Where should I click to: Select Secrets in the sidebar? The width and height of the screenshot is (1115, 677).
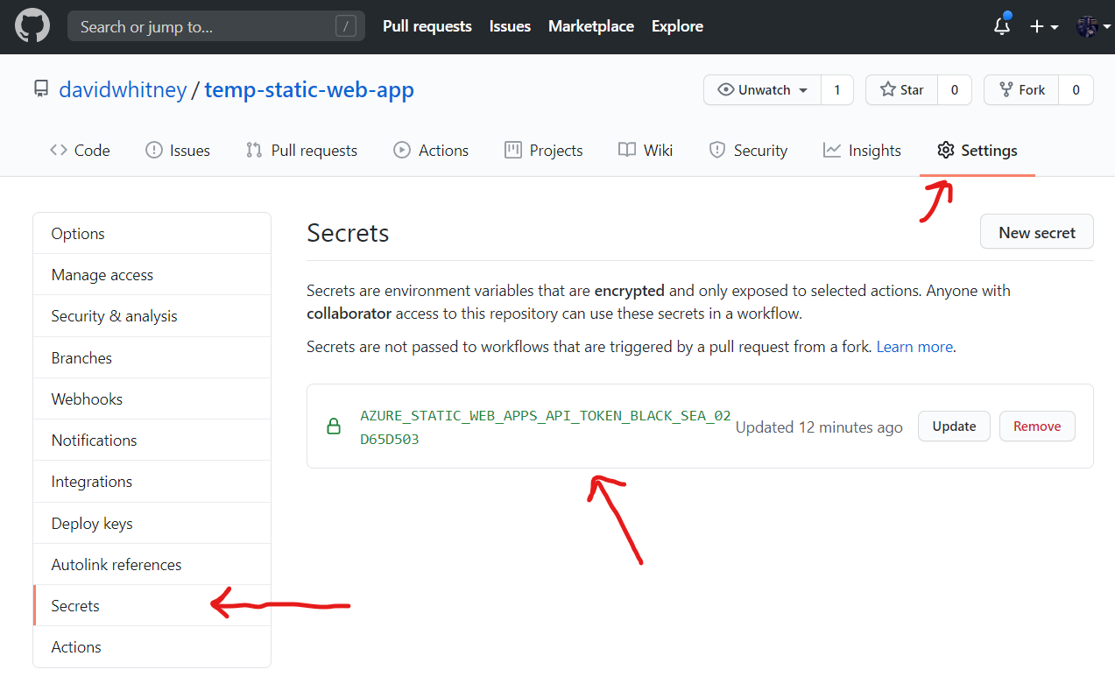152,606
